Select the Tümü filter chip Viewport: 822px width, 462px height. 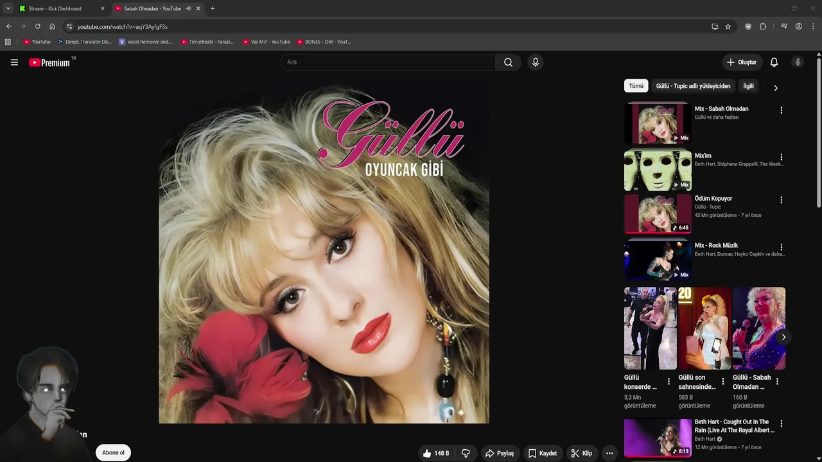coord(636,86)
